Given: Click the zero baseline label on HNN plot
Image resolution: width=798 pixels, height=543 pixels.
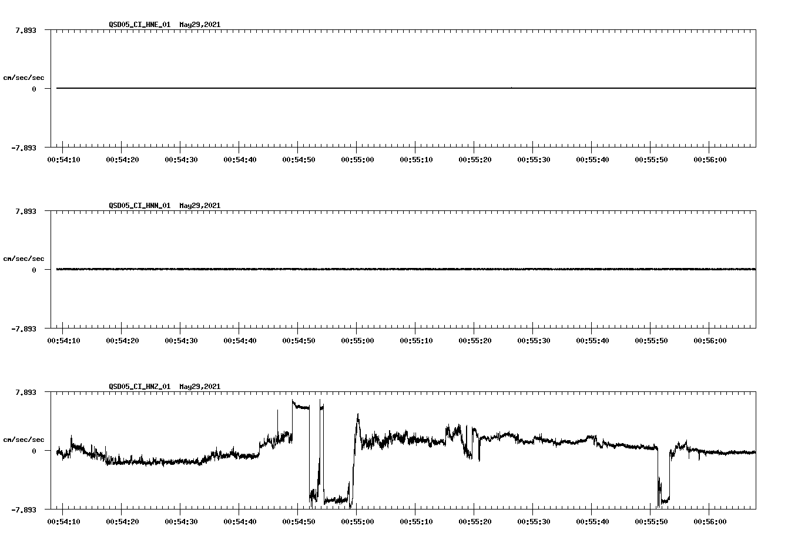Looking at the screenshot, I should pyautogui.click(x=34, y=270).
